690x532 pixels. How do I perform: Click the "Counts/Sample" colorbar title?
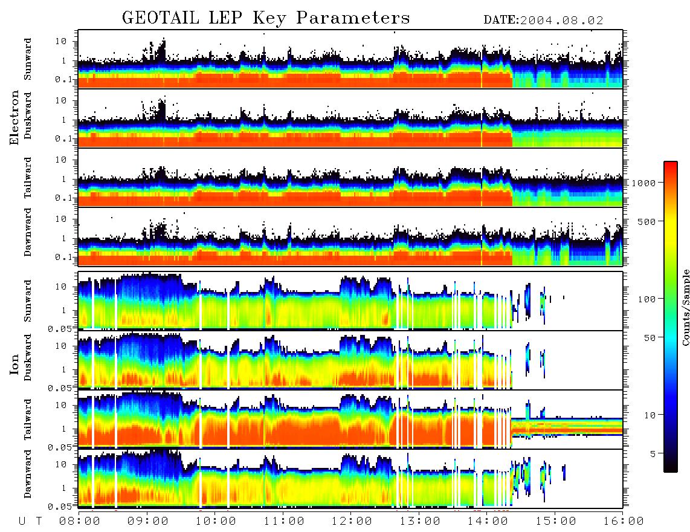685,307
